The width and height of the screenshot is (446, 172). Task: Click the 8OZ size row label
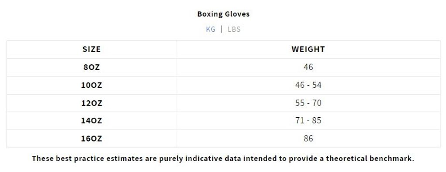click(91, 67)
